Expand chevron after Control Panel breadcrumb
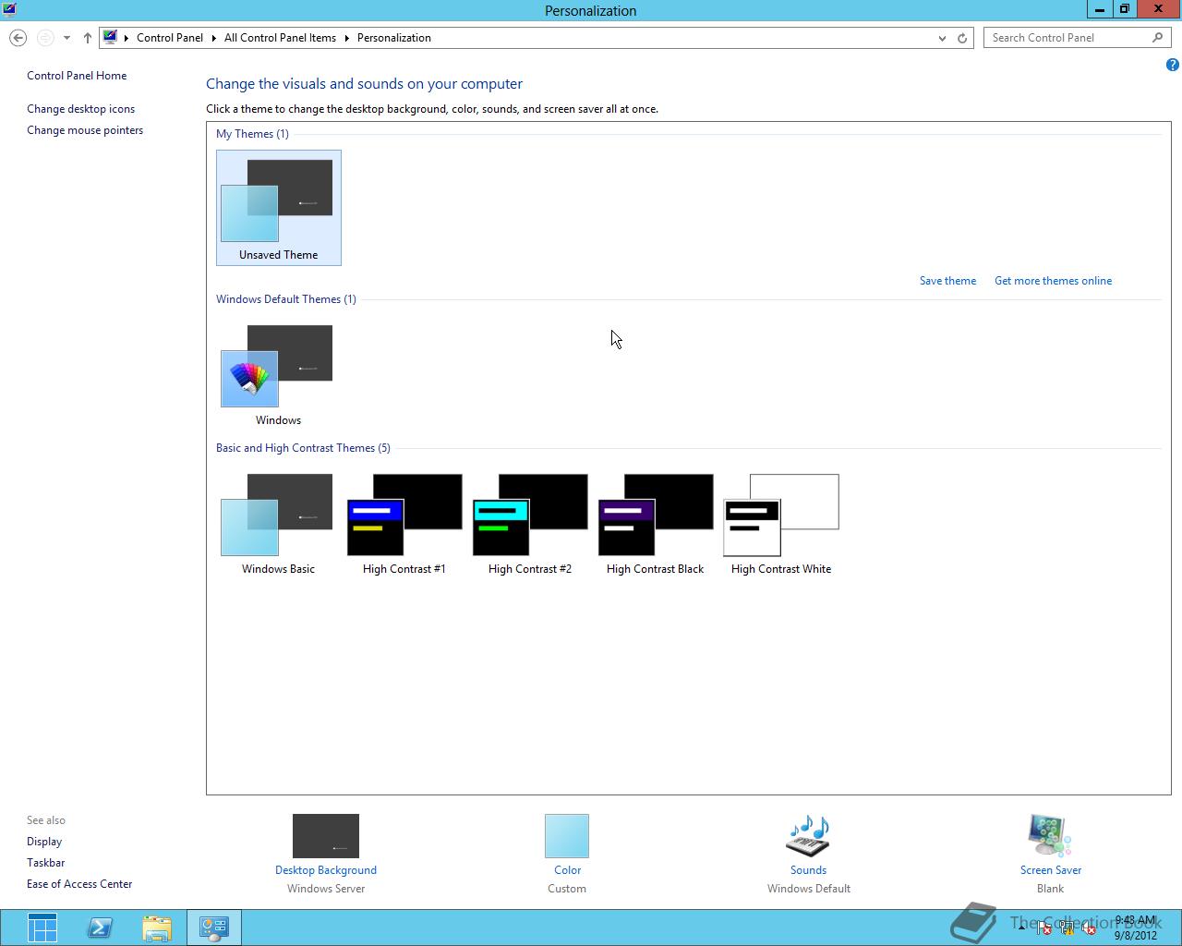The image size is (1182, 946). click(x=213, y=38)
